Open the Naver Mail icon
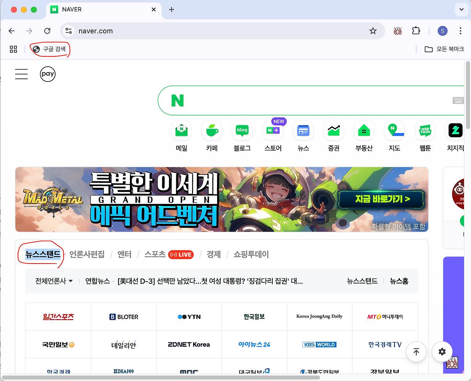 (x=181, y=131)
